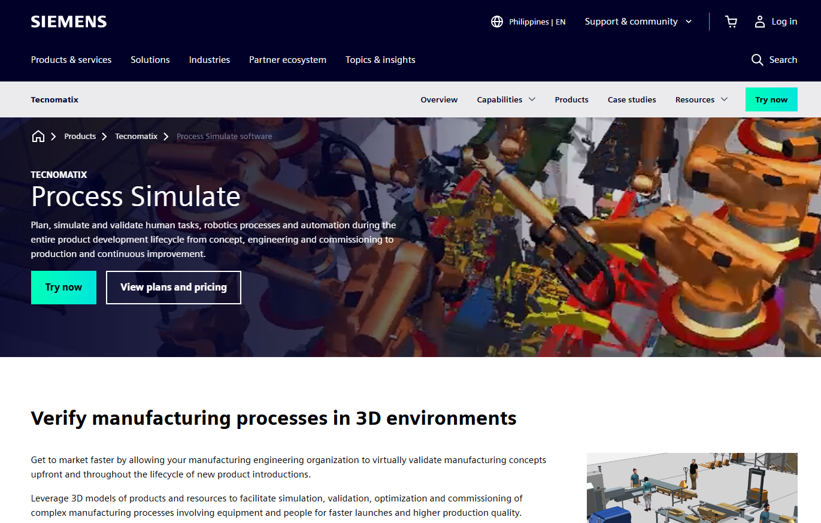Open the factory simulation thumbnail image

(692, 488)
